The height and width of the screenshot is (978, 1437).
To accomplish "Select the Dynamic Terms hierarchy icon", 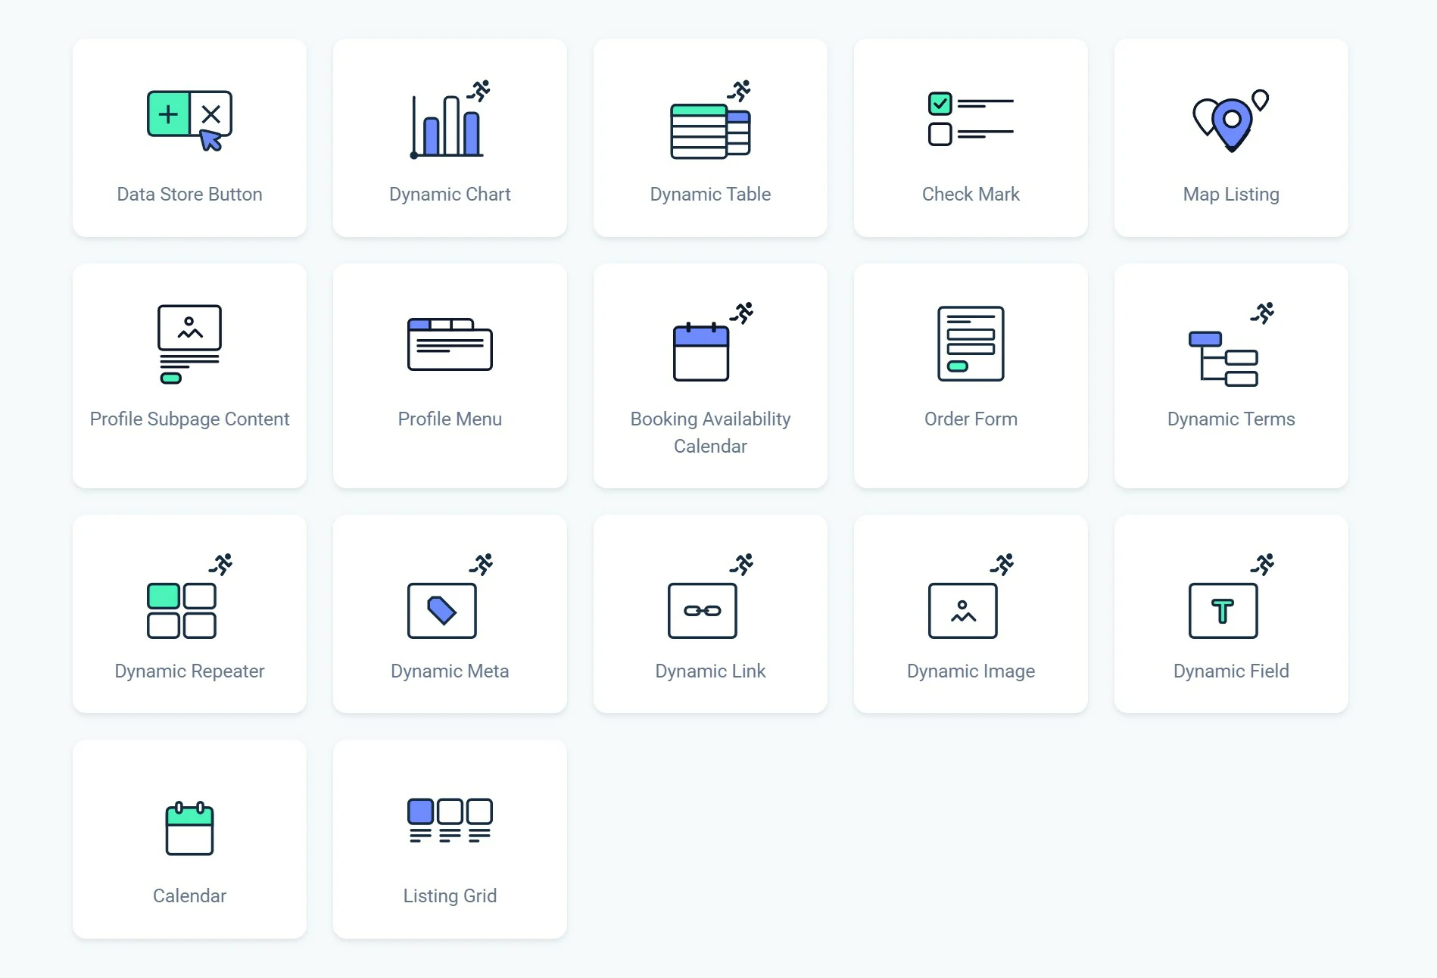I will 1225,354.
